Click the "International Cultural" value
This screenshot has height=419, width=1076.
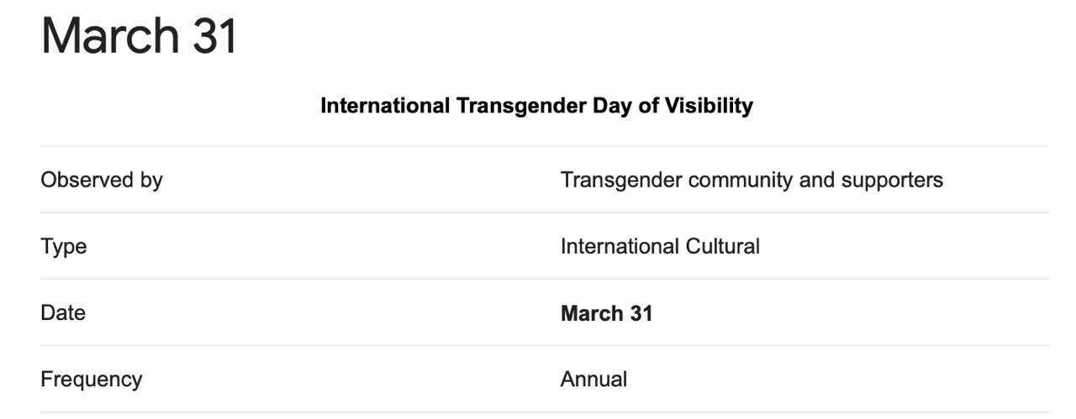click(660, 246)
